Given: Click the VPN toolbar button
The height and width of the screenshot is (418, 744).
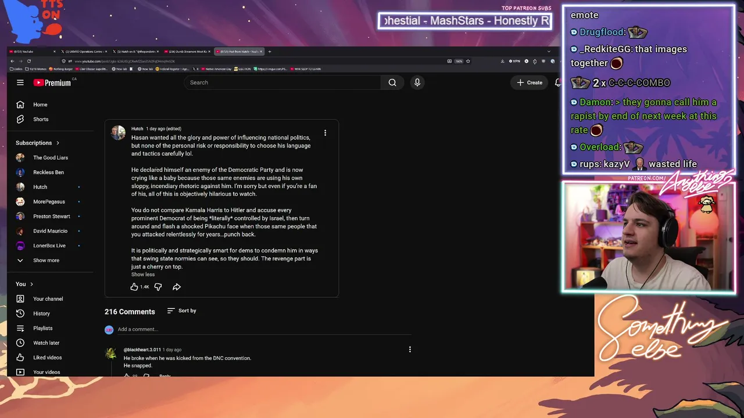Looking at the screenshot, I should (514, 61).
